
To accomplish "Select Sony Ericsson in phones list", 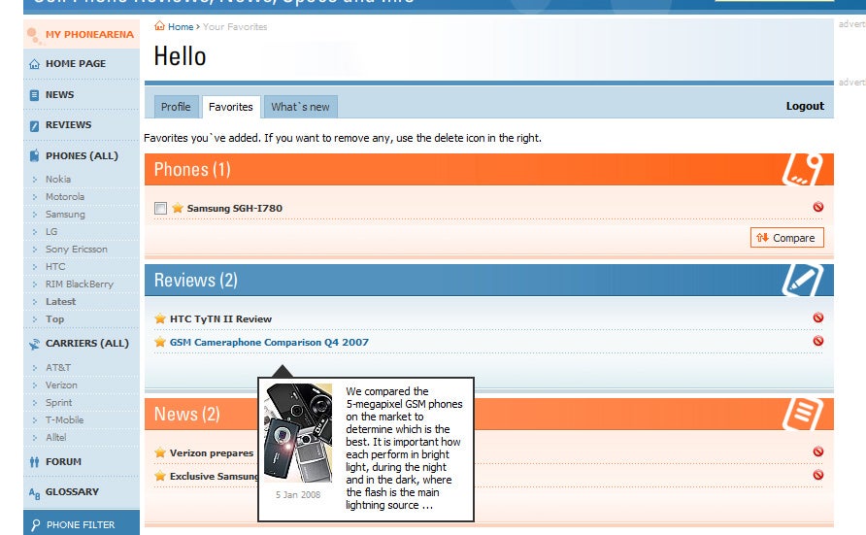I will pyautogui.click(x=77, y=249).
